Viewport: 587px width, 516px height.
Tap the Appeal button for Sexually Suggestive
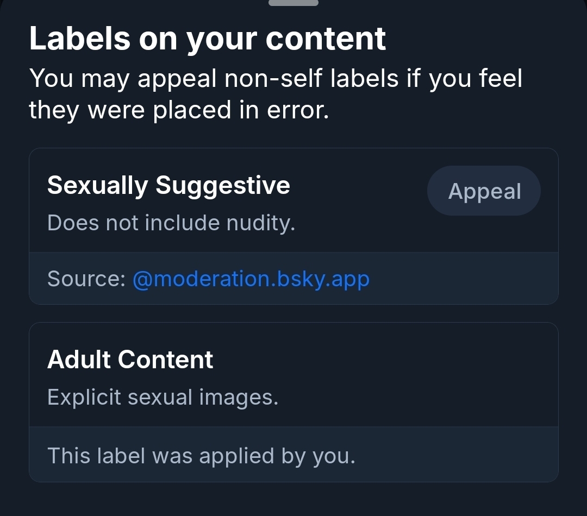pyautogui.click(x=484, y=191)
